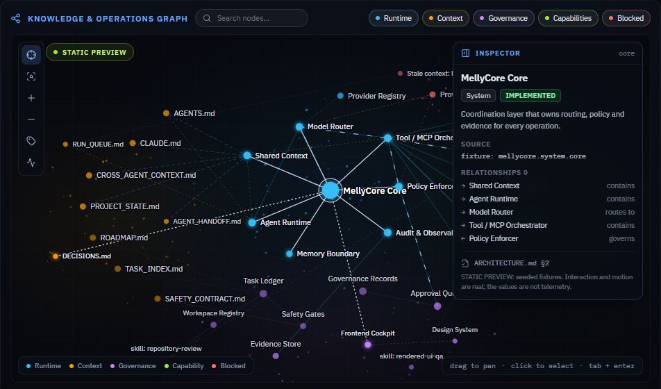Select the Provider Registry node
The width and height of the screenshot is (661, 389).
[x=340, y=96]
